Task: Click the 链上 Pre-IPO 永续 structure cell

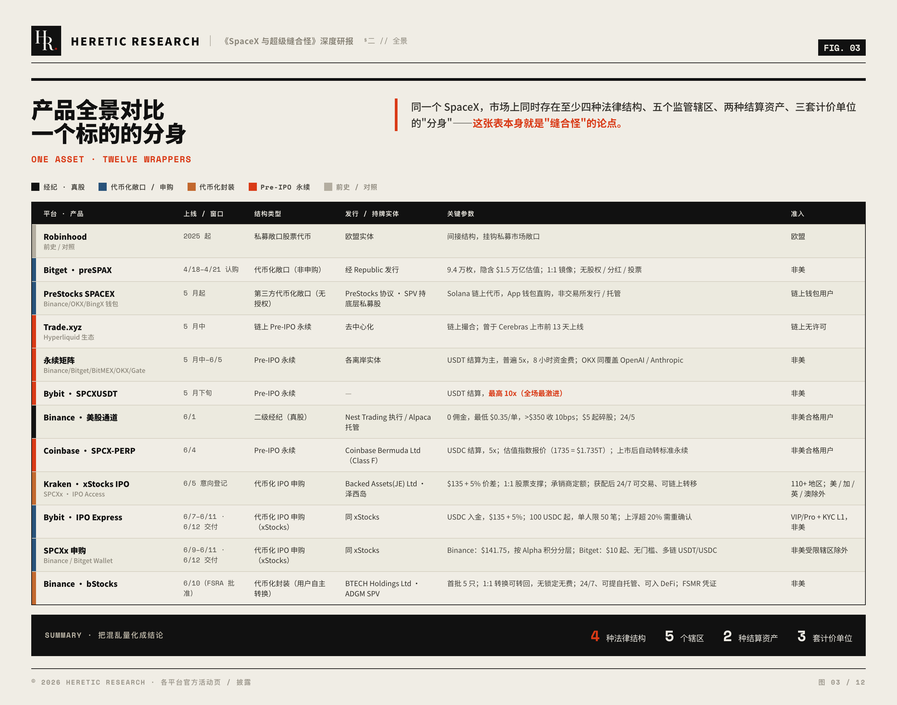Action: [x=283, y=327]
